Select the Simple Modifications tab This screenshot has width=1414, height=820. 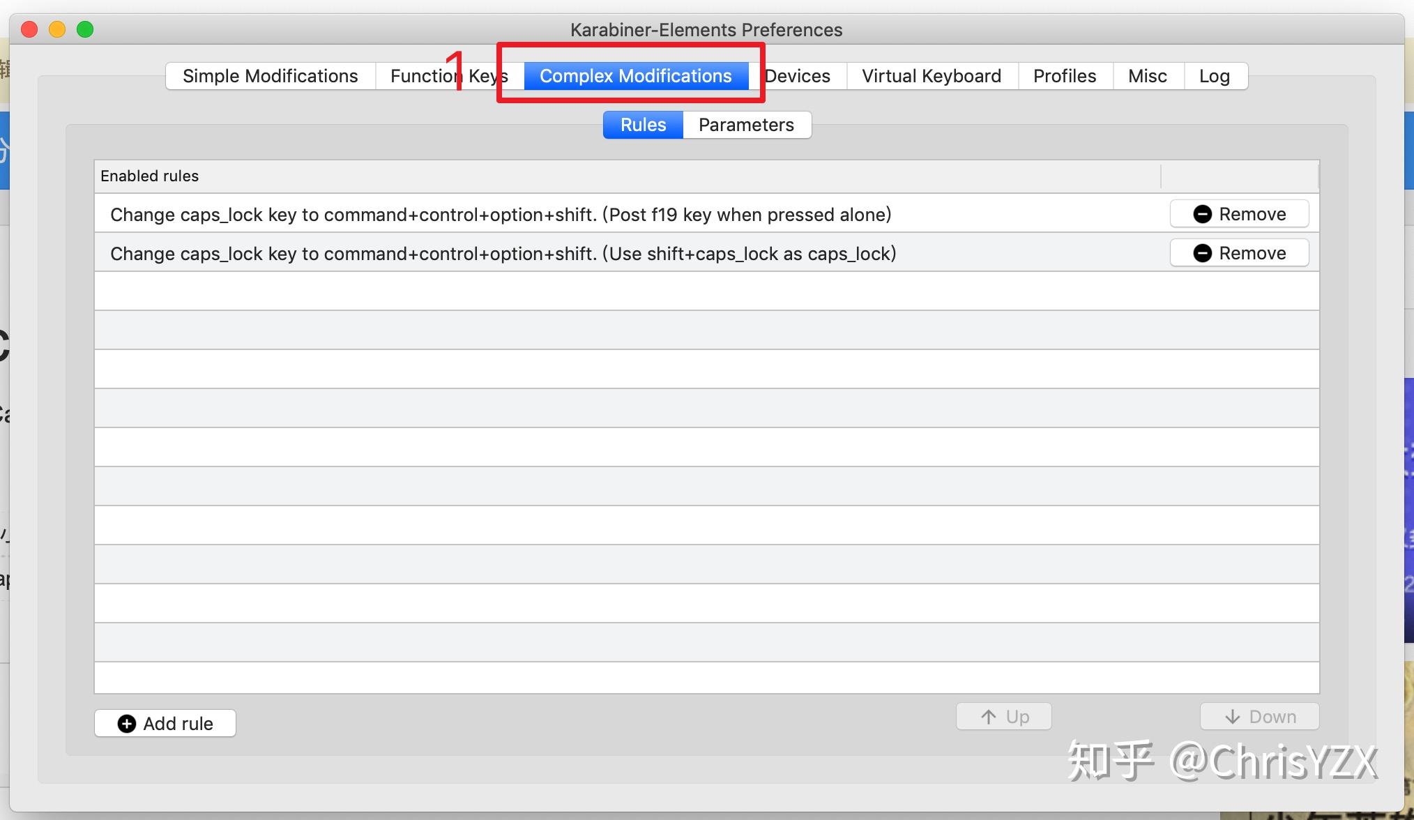[269, 75]
